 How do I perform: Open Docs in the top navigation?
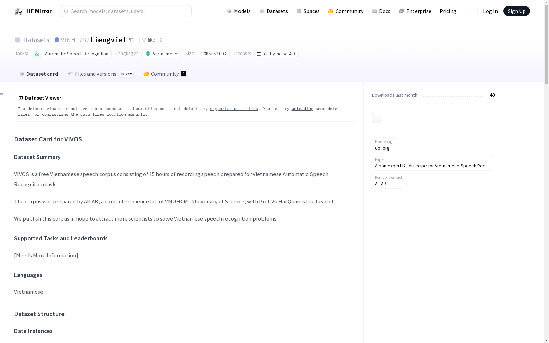pyautogui.click(x=381, y=11)
